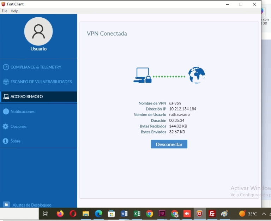Open AnyDesk from the taskbar
This screenshot has width=271, height=221.
187,214
